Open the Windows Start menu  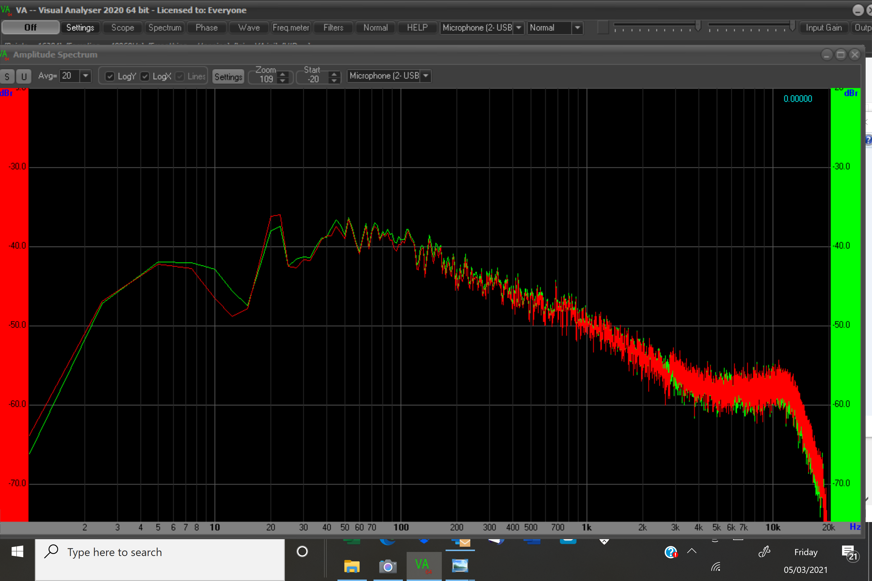coord(17,552)
